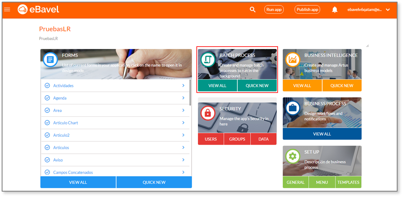403x197 pixels.
Task: Open the Area form link
Action: (x=58, y=111)
